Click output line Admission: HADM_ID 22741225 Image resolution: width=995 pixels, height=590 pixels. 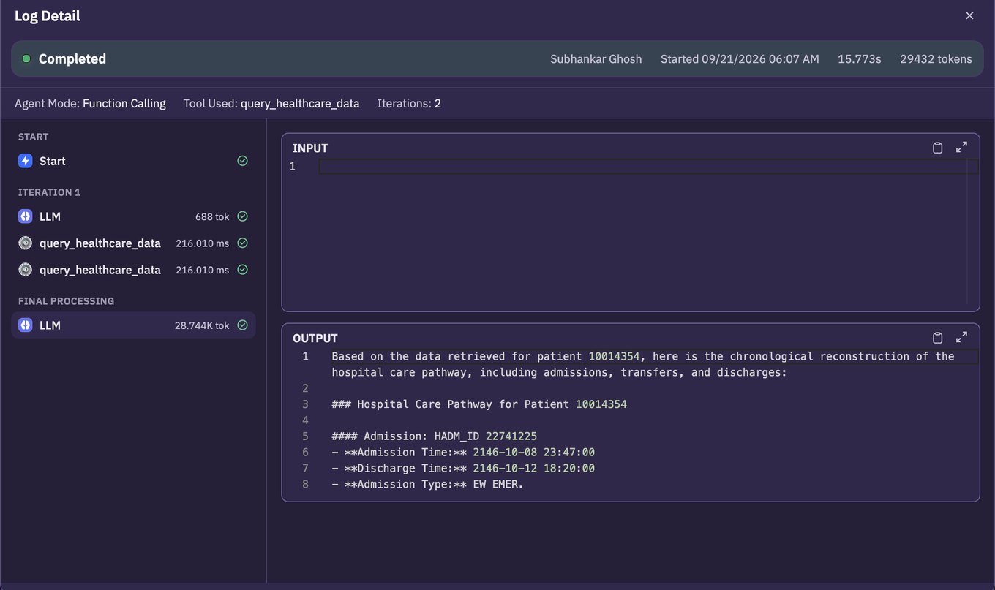coord(434,436)
